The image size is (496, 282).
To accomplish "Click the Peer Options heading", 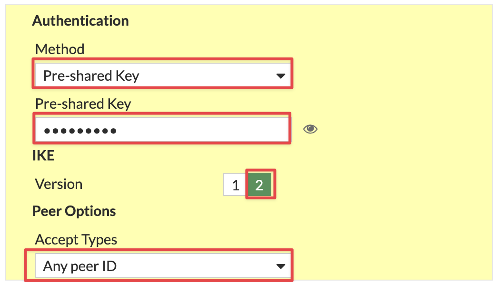I will coord(74,211).
